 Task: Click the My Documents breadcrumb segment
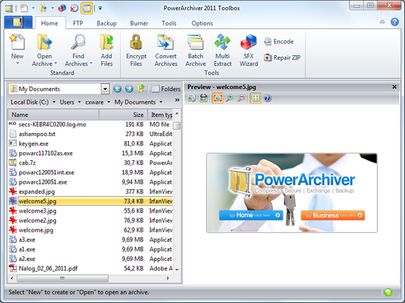135,102
